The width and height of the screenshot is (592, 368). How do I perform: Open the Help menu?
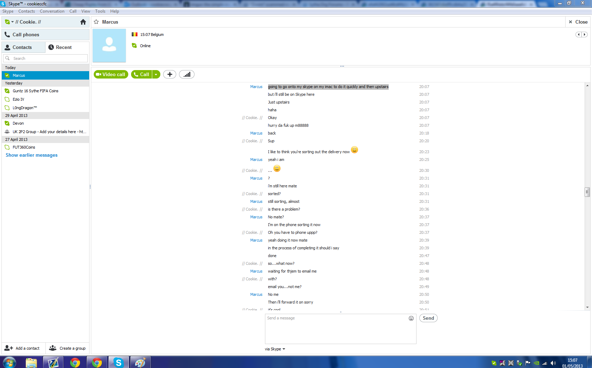coord(115,11)
